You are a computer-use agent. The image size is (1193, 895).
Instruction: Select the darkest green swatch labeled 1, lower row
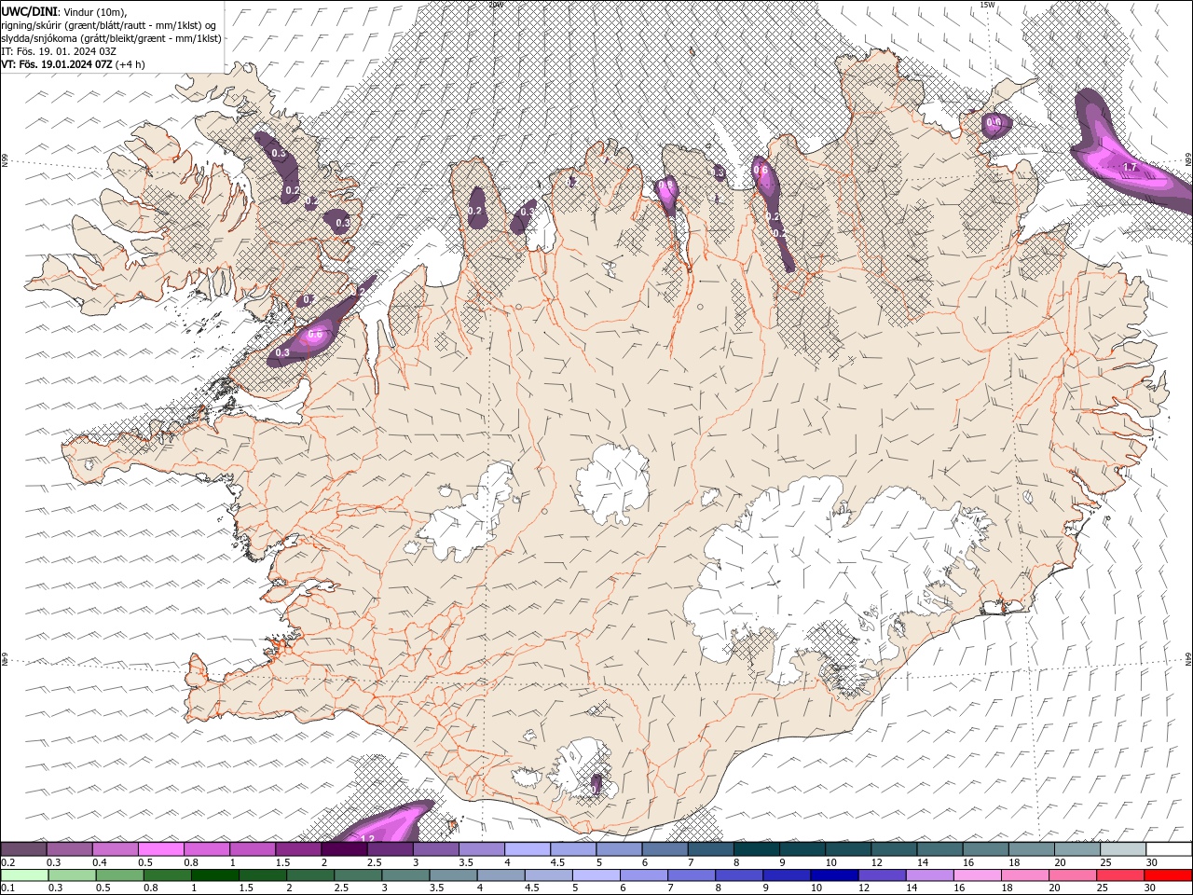[x=214, y=875]
